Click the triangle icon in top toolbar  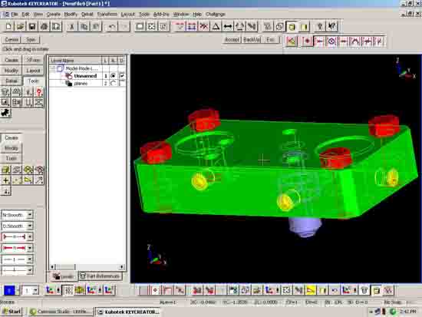[x=216, y=26]
